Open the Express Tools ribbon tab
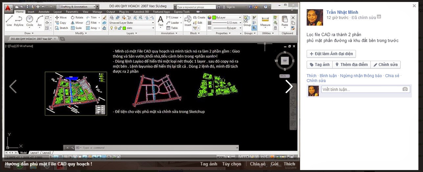 pos(182,12)
